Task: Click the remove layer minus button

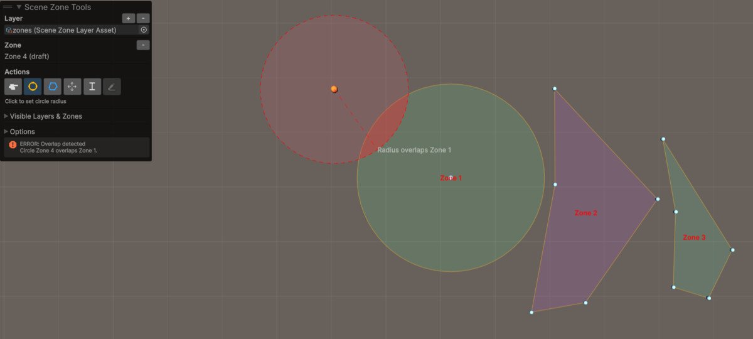Action: [x=143, y=19]
